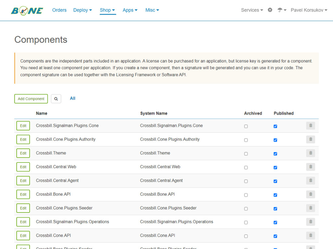Image resolution: width=333 pixels, height=249 pixels.
Task: Edit the Crossbill.Signalman.Plugins.Operations component
Action: pos(23,222)
